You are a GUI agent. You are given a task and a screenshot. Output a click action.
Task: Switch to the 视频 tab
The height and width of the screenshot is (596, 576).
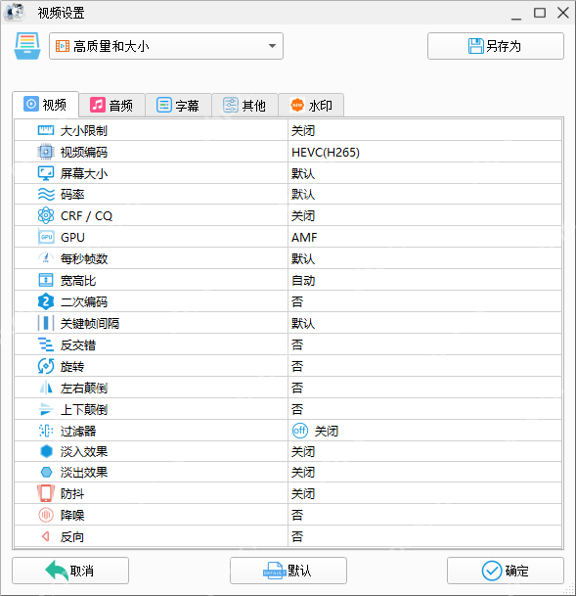pyautogui.click(x=45, y=104)
